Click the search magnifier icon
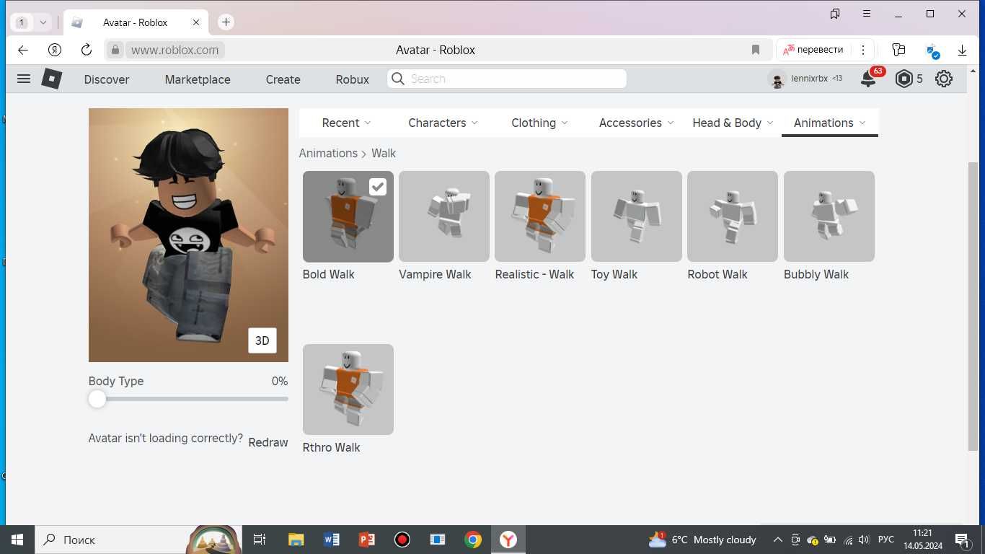This screenshot has width=985, height=554. [397, 79]
